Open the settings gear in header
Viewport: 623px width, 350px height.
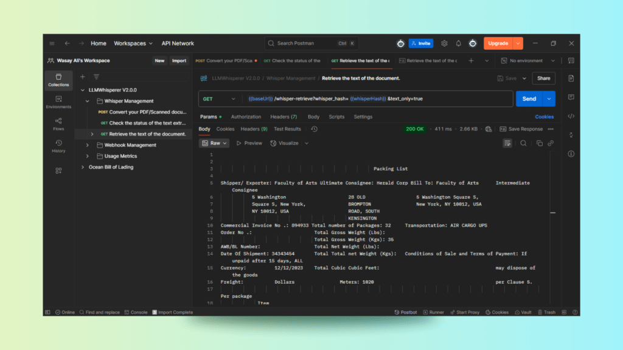(444, 44)
